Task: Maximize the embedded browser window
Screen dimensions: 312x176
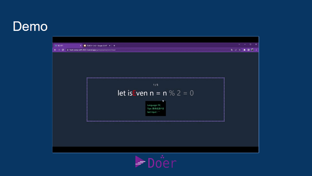Action: pyautogui.click(x=250, y=44)
